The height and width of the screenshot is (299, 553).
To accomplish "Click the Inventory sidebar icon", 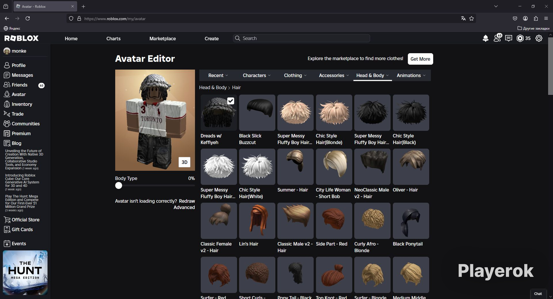I will pos(7,104).
